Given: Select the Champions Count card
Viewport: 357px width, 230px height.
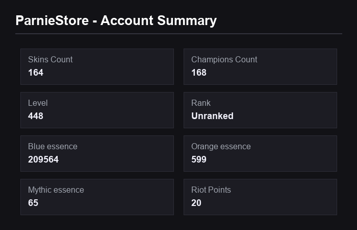Looking at the screenshot, I should point(260,66).
